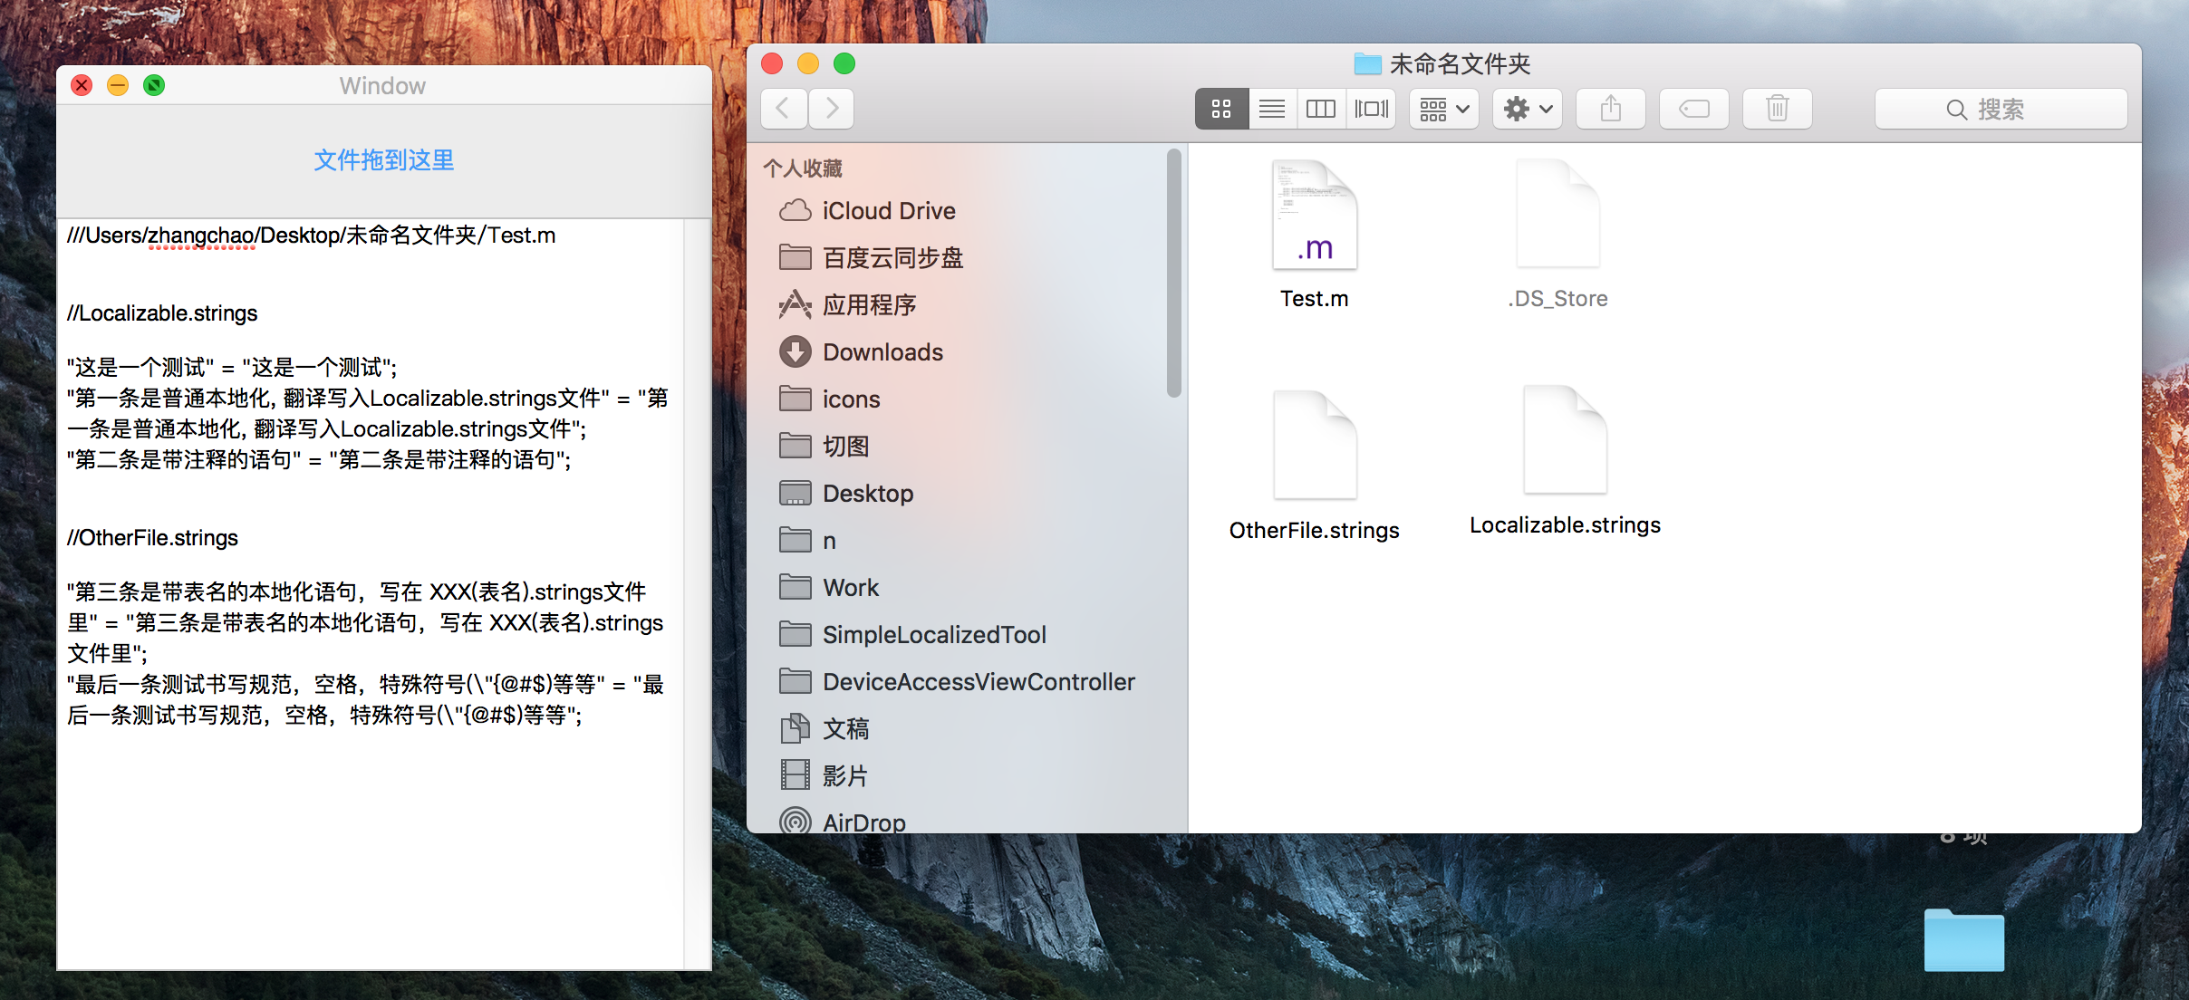Screen dimensions: 2189x1000
Task: Switch Finder to column view
Action: tap(1321, 110)
